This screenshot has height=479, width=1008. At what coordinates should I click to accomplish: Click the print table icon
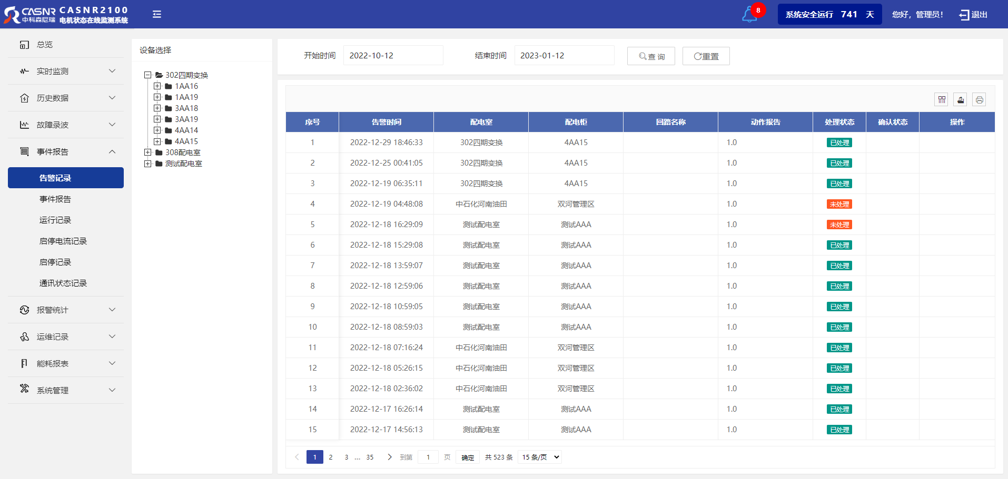click(980, 99)
